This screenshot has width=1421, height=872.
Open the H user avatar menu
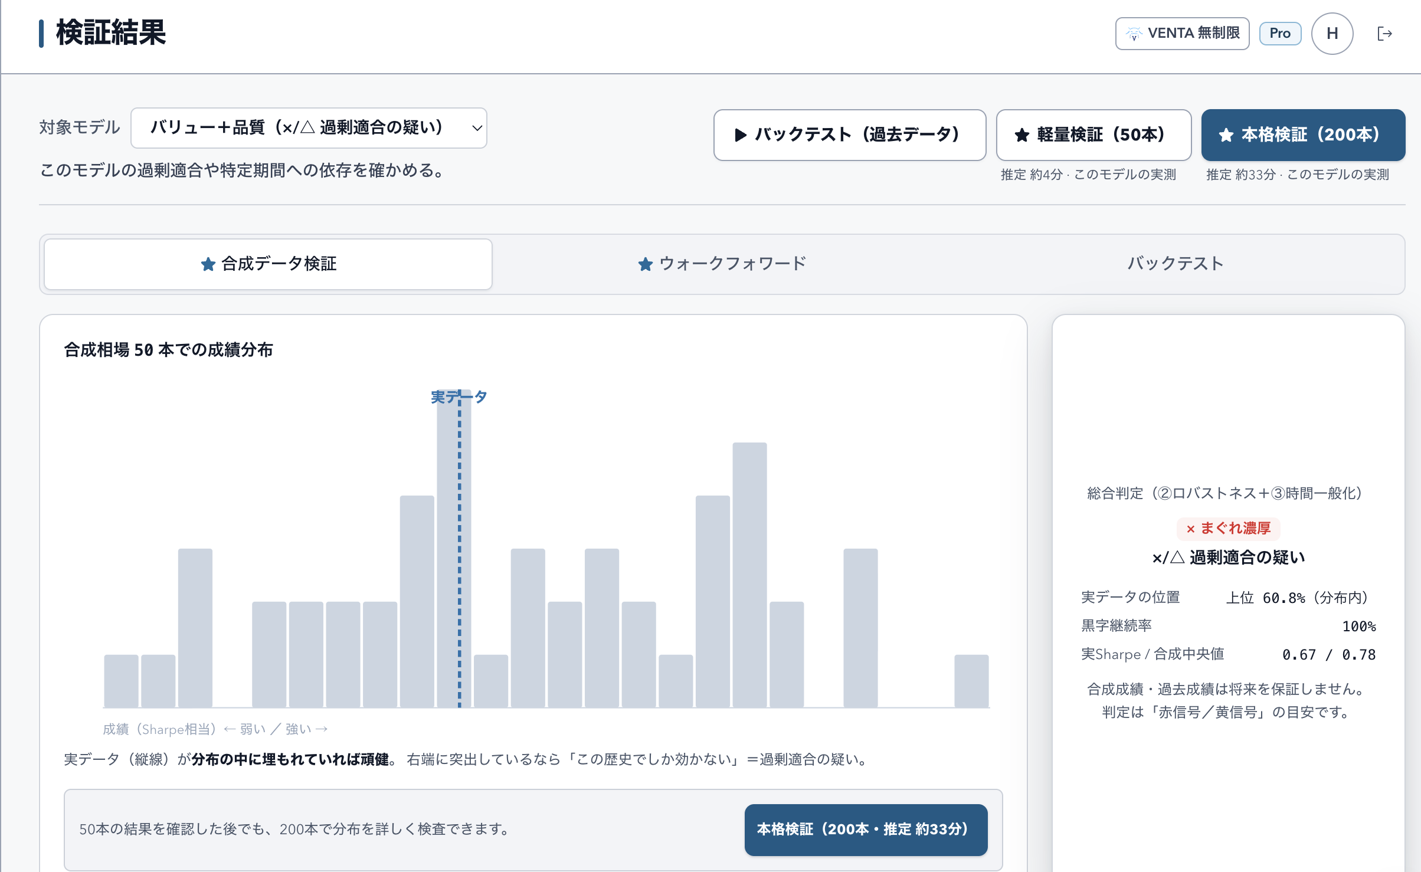pyautogui.click(x=1332, y=34)
